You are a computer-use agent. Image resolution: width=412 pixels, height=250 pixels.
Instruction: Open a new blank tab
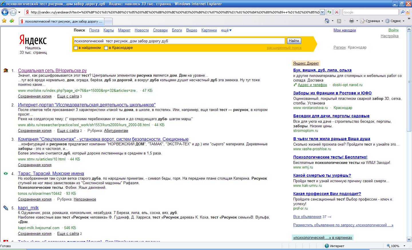(108, 21)
